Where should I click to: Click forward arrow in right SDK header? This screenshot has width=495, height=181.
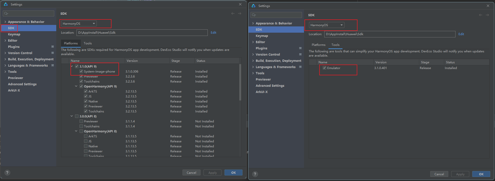pyautogui.click(x=487, y=15)
